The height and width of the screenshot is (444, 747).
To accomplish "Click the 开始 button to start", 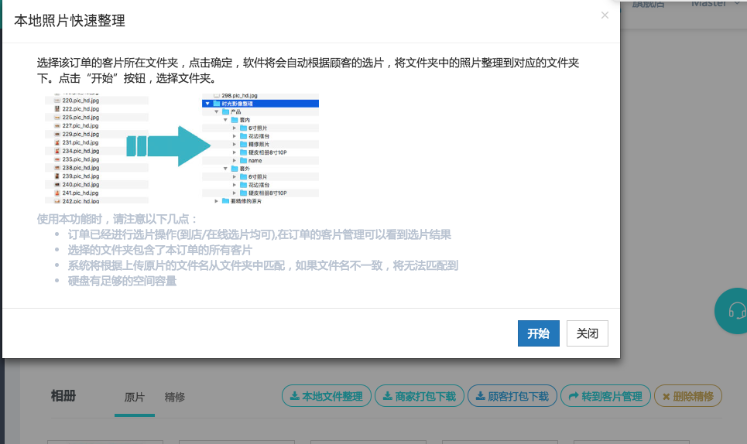I will (x=538, y=333).
